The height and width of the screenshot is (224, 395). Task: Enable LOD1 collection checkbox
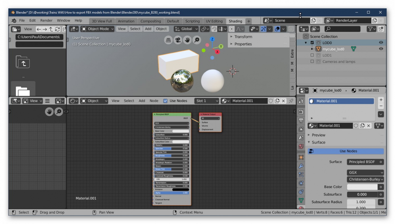coord(312,55)
